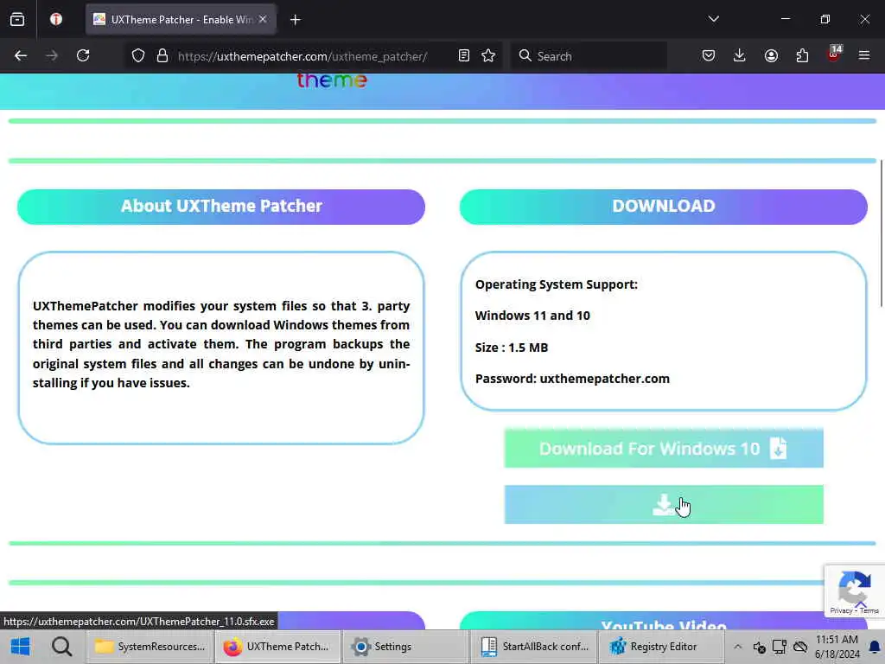The width and height of the screenshot is (885, 664).
Task: Click Download For Windows 10 button
Action: click(664, 449)
